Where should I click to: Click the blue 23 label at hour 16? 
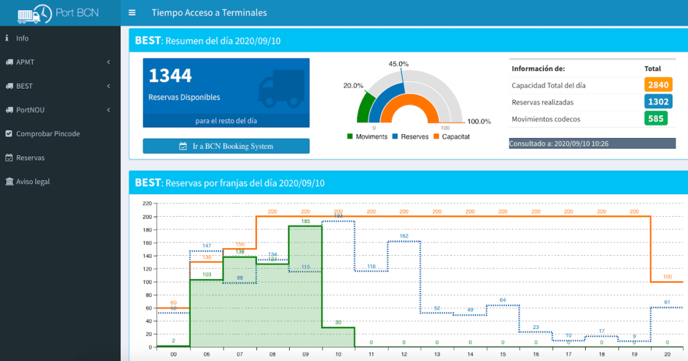point(536,327)
